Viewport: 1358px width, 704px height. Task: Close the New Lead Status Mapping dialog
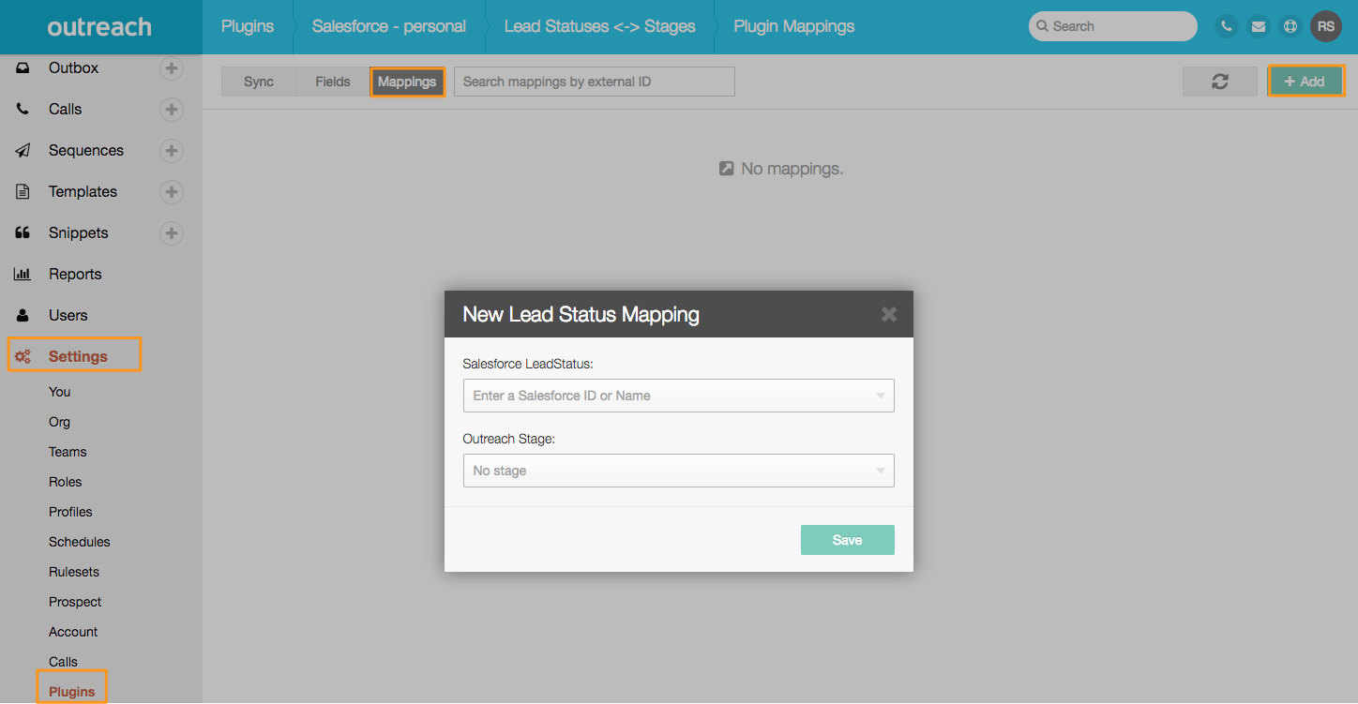(889, 314)
